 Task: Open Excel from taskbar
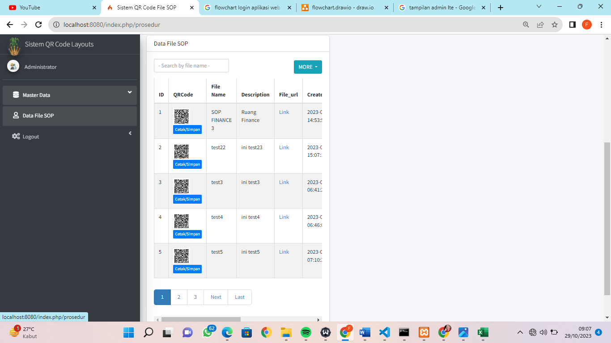pos(483,332)
